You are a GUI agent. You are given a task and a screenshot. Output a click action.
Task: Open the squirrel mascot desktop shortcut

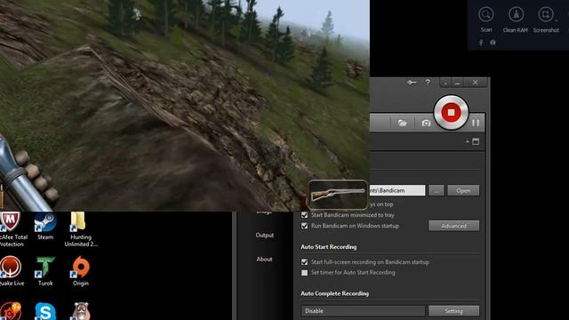(x=81, y=311)
